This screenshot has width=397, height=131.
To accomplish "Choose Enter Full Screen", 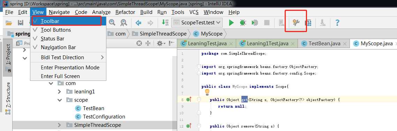I will point(68,76).
